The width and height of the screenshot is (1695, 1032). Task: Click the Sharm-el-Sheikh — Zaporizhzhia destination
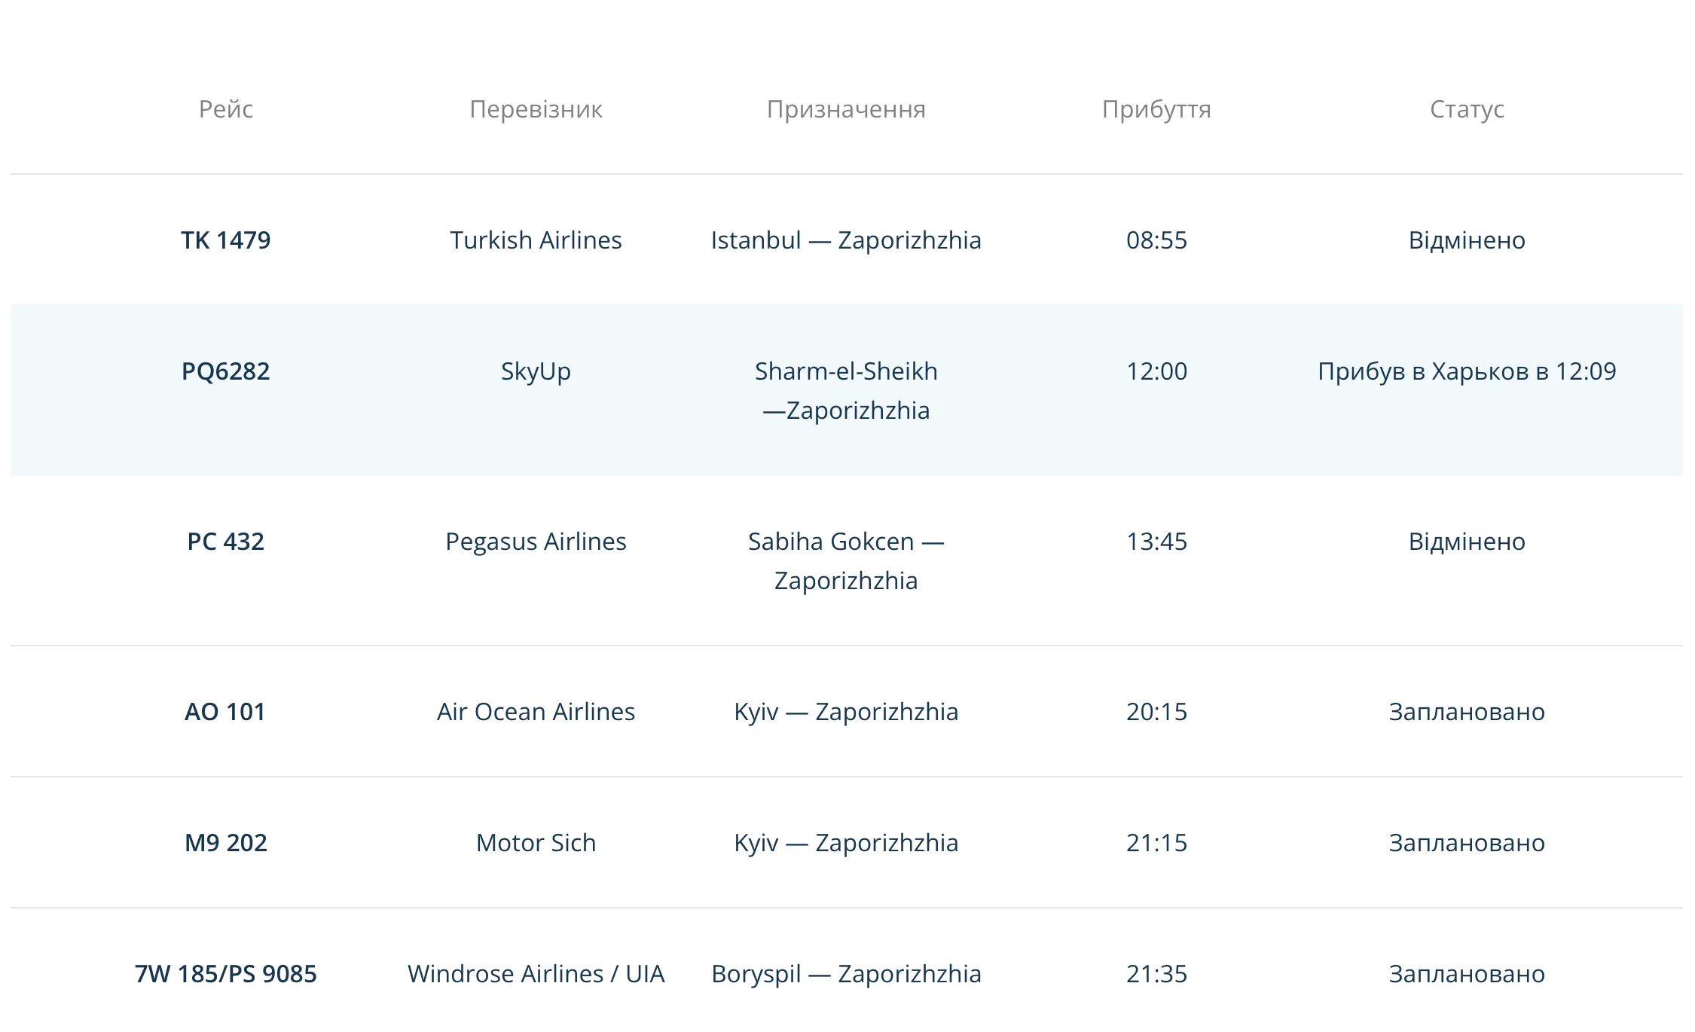click(846, 391)
